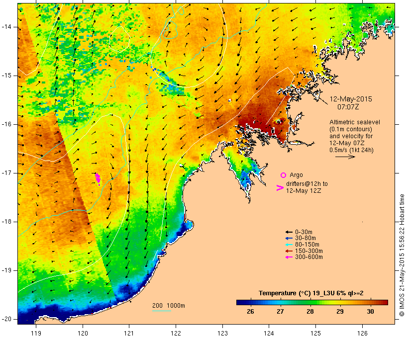
Task: Click the cyan 200 1000m isobath line sample
Action: click(x=162, y=311)
